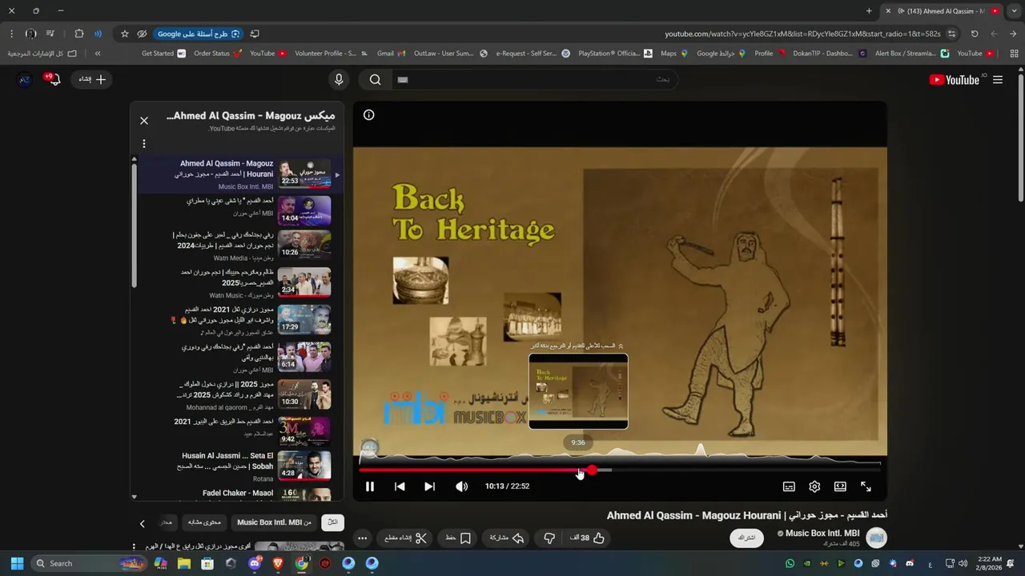Skip to the next video in the player
Image resolution: width=1025 pixels, height=576 pixels.
click(x=429, y=486)
